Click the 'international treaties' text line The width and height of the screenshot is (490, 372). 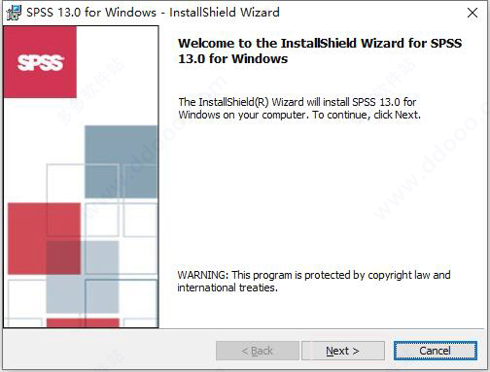227,287
